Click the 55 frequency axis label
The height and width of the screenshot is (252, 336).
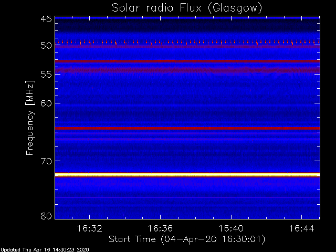pos(46,75)
